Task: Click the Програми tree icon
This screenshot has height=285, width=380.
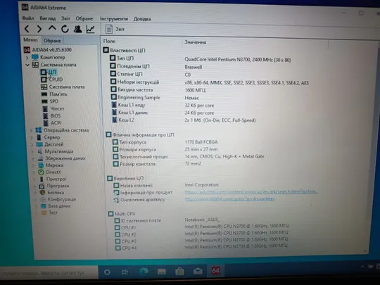Action: 42,186
